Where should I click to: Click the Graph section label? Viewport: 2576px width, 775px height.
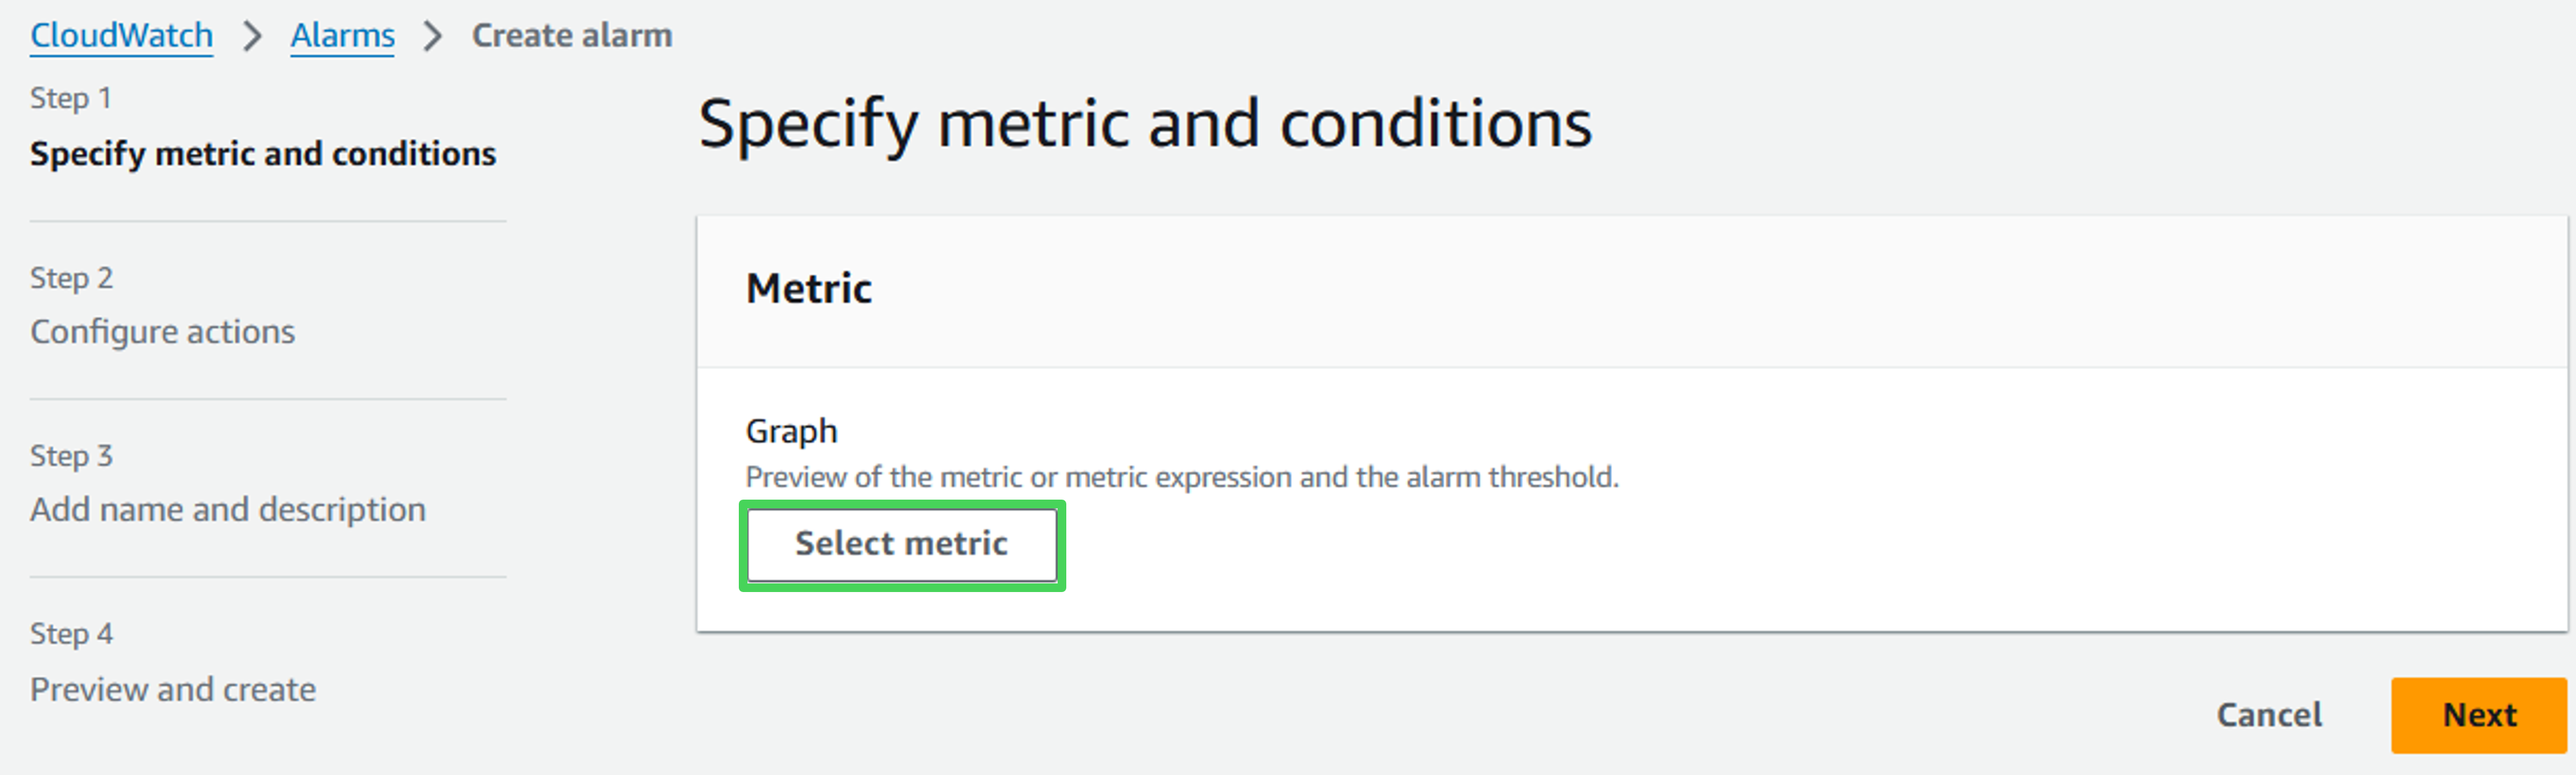pos(791,431)
